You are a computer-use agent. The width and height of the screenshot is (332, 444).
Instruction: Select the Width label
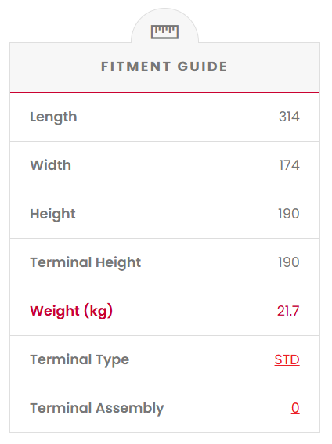click(51, 165)
